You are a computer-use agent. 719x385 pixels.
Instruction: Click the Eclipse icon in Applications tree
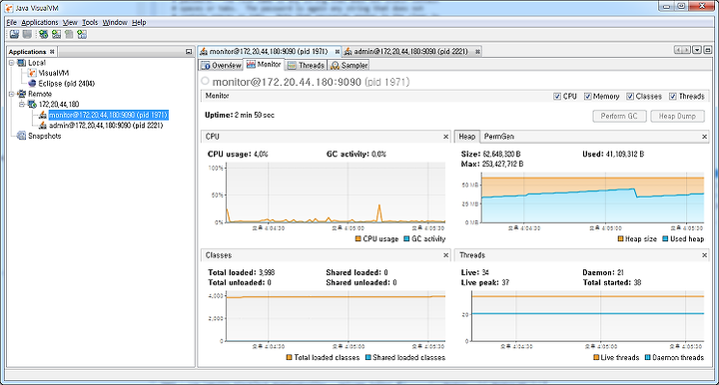click(32, 84)
